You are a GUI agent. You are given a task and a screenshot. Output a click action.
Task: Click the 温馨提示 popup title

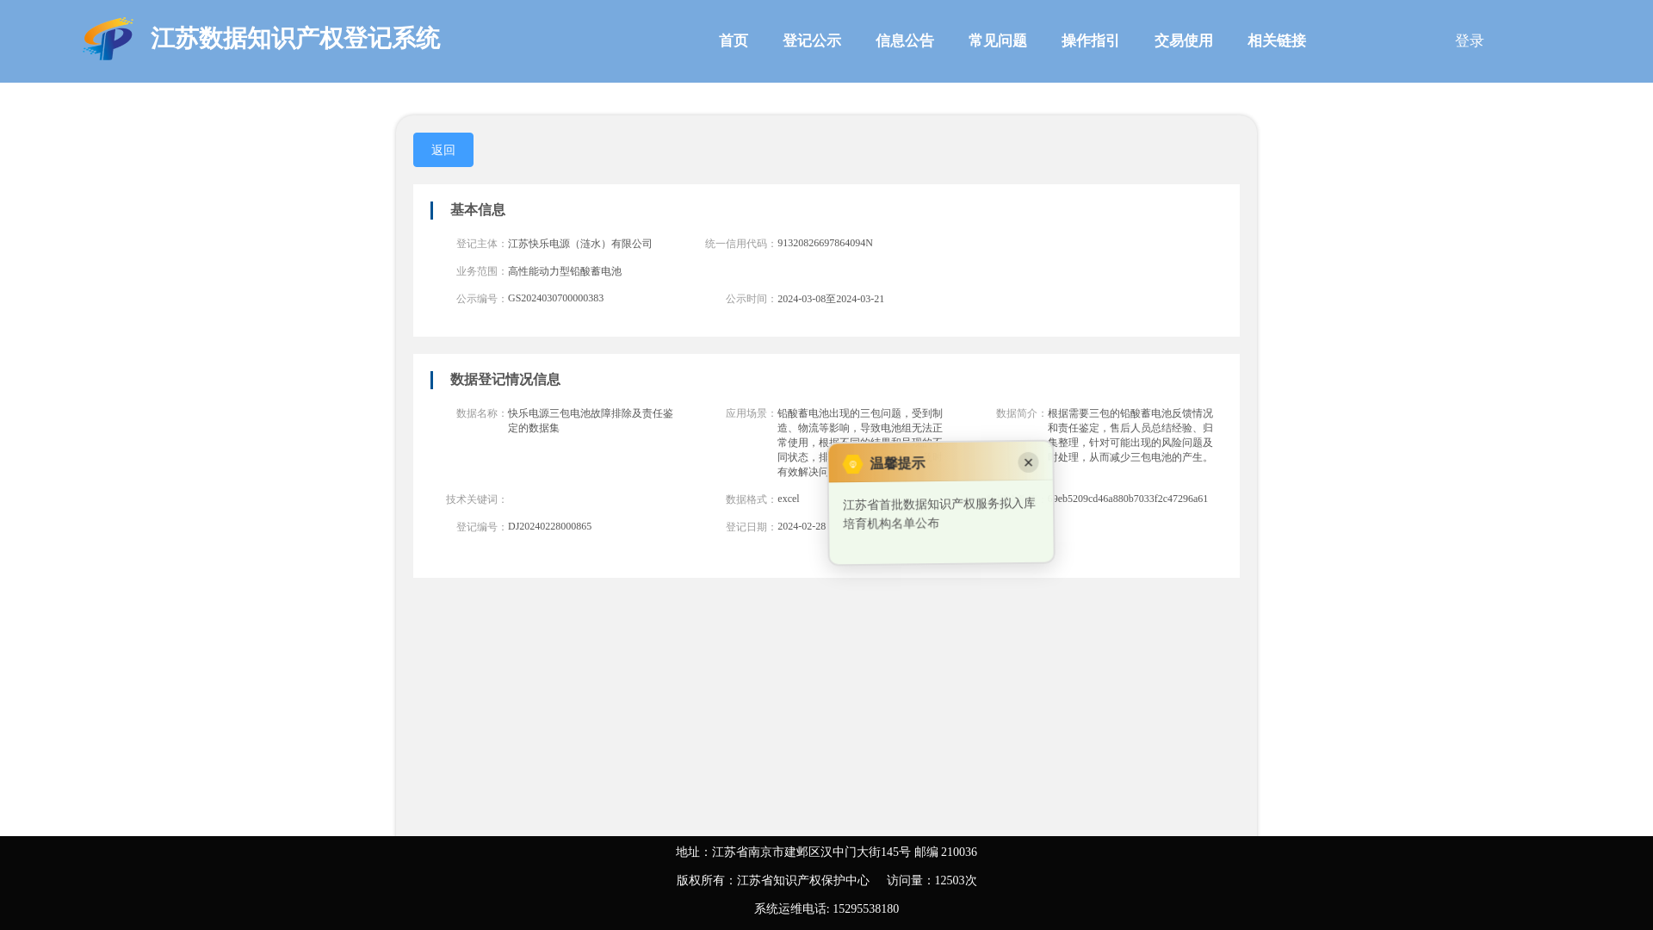click(x=897, y=464)
